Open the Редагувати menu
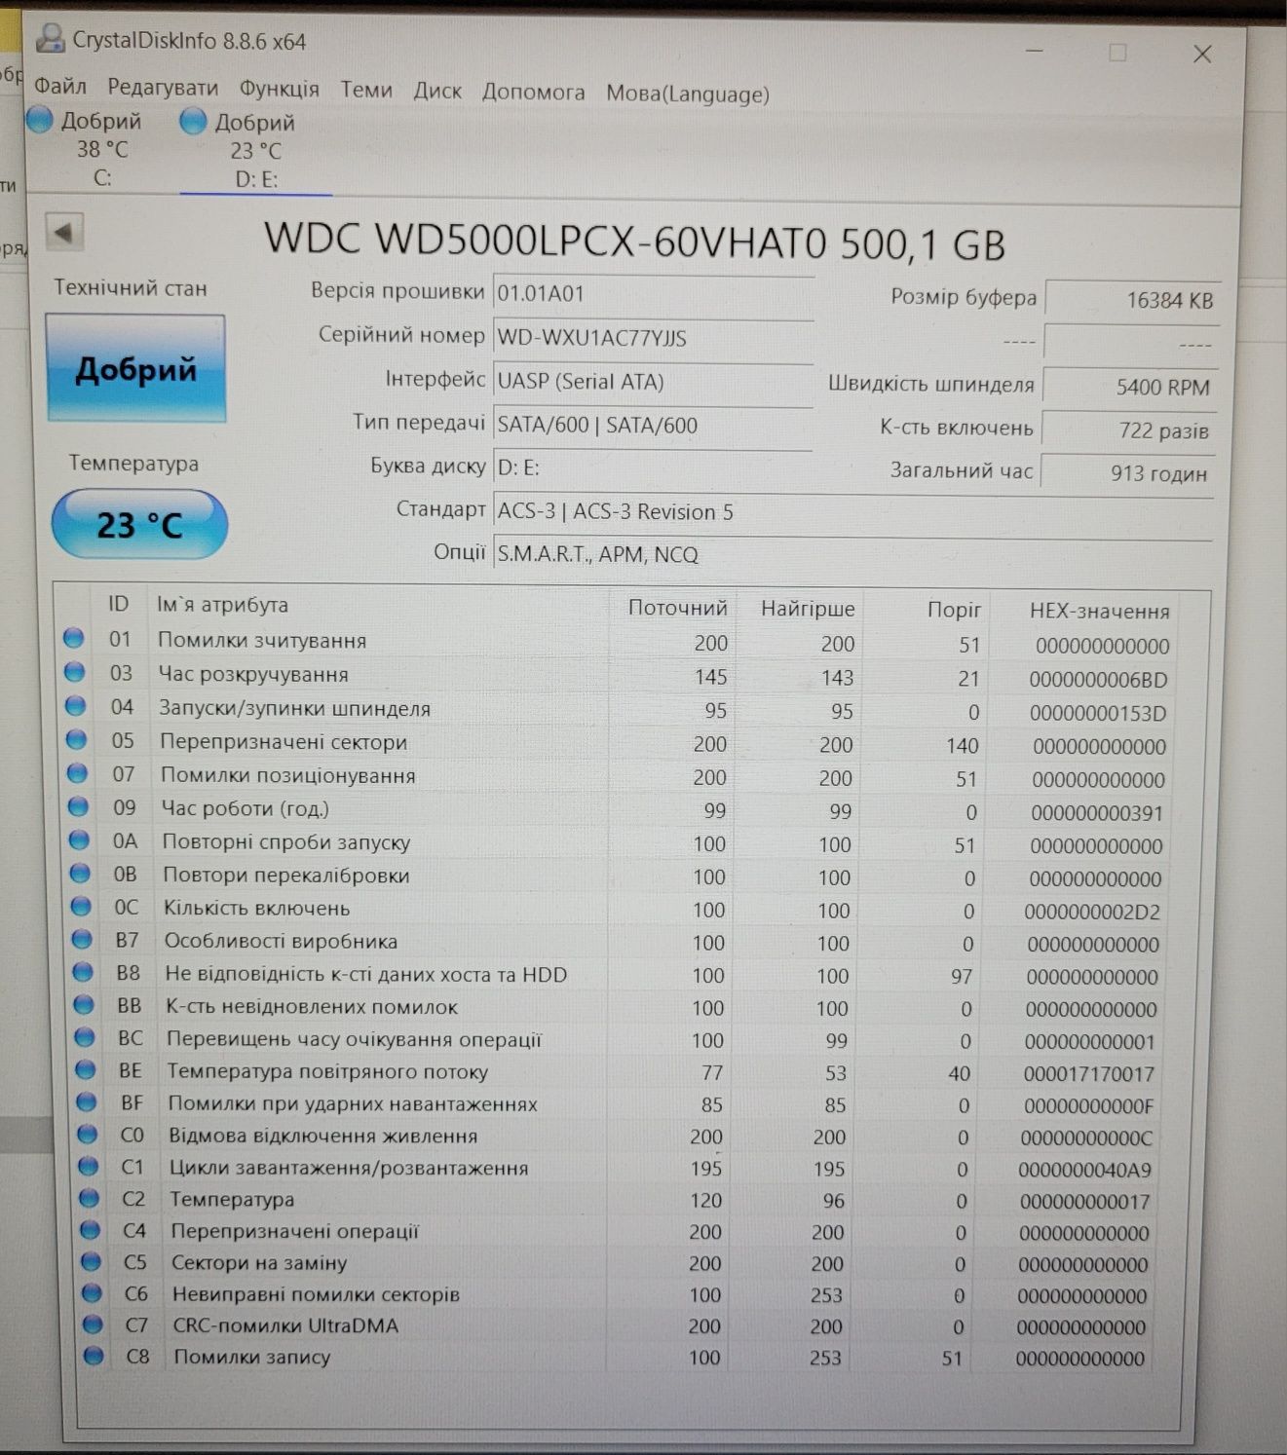1287x1455 pixels. click(163, 88)
